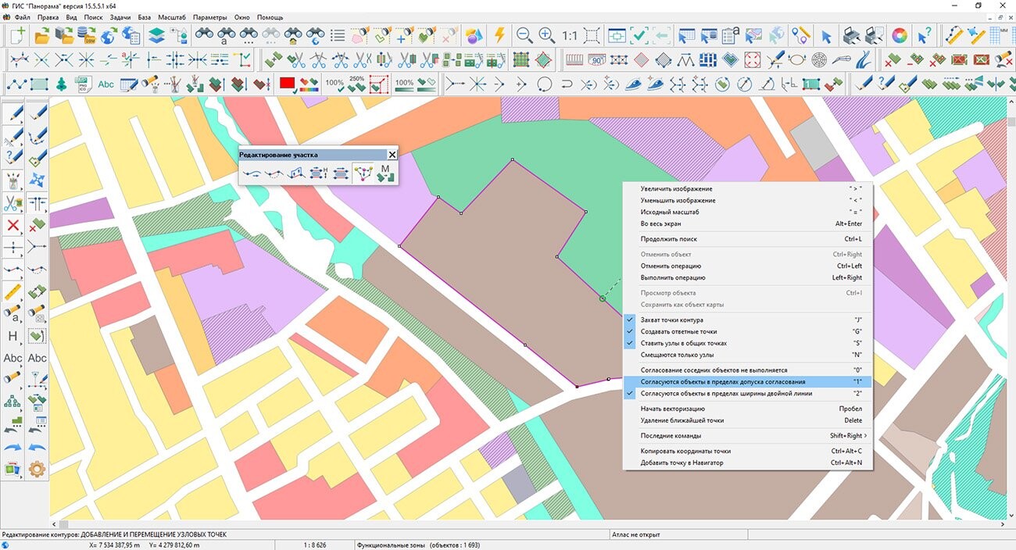Click the map layers stack icon
This screenshot has width=1016, height=550.
pyautogui.click(x=157, y=35)
